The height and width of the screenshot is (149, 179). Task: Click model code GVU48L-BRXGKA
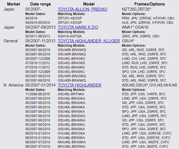tap(71, 133)
